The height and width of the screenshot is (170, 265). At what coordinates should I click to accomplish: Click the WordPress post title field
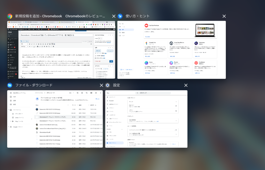coord(56,35)
